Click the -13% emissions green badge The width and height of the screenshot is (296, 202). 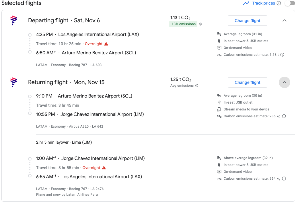pos(183,24)
